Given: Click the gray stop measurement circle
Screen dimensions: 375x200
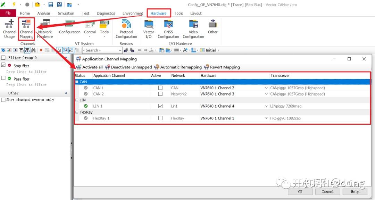Looking at the screenshot, I should pos(27,4).
